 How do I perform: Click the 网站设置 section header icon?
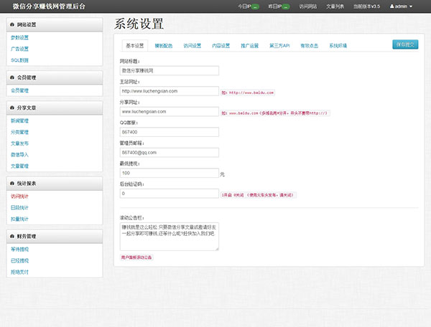point(10,24)
